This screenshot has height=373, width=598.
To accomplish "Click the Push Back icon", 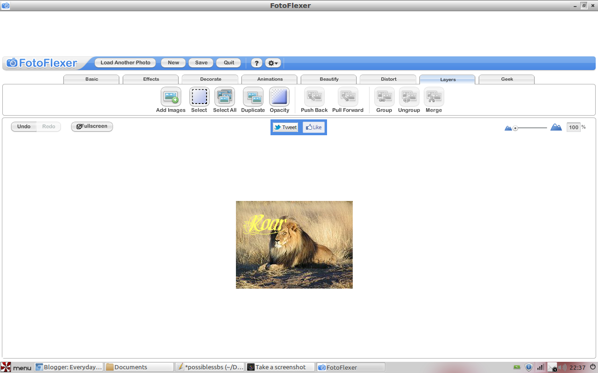I will 314,97.
